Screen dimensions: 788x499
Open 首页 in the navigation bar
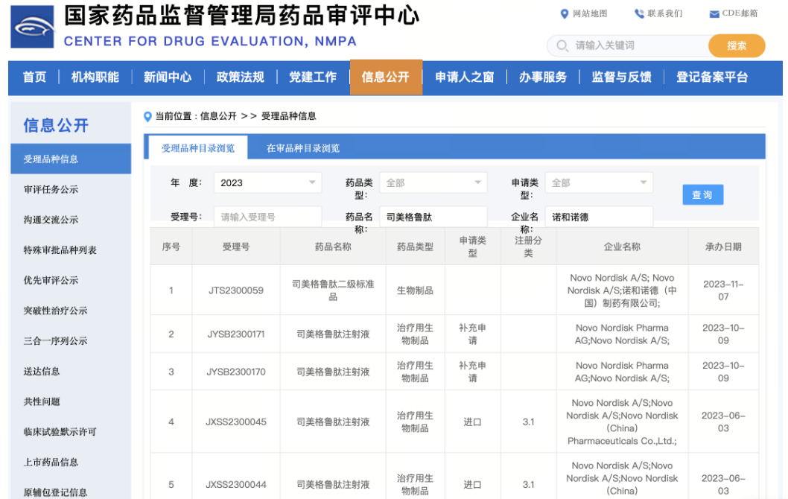(34, 77)
